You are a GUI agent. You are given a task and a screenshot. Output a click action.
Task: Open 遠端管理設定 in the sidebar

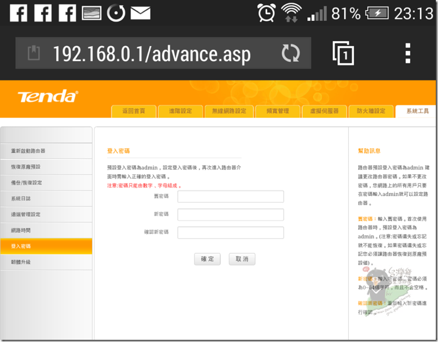[46, 215]
